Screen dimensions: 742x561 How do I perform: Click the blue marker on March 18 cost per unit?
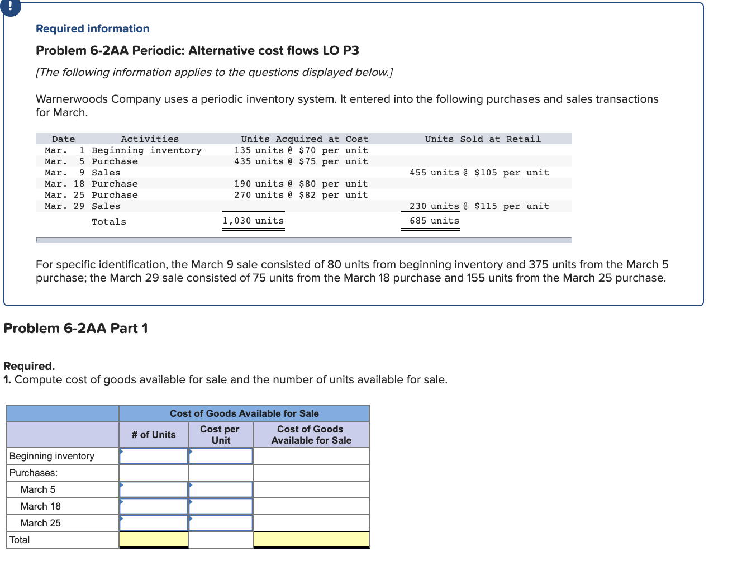pos(191,501)
